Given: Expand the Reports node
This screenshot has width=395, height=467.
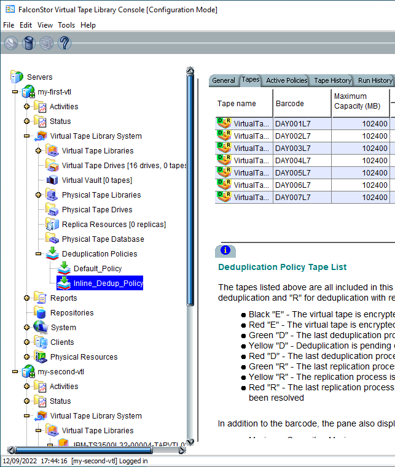Looking at the screenshot, I should 27,298.
